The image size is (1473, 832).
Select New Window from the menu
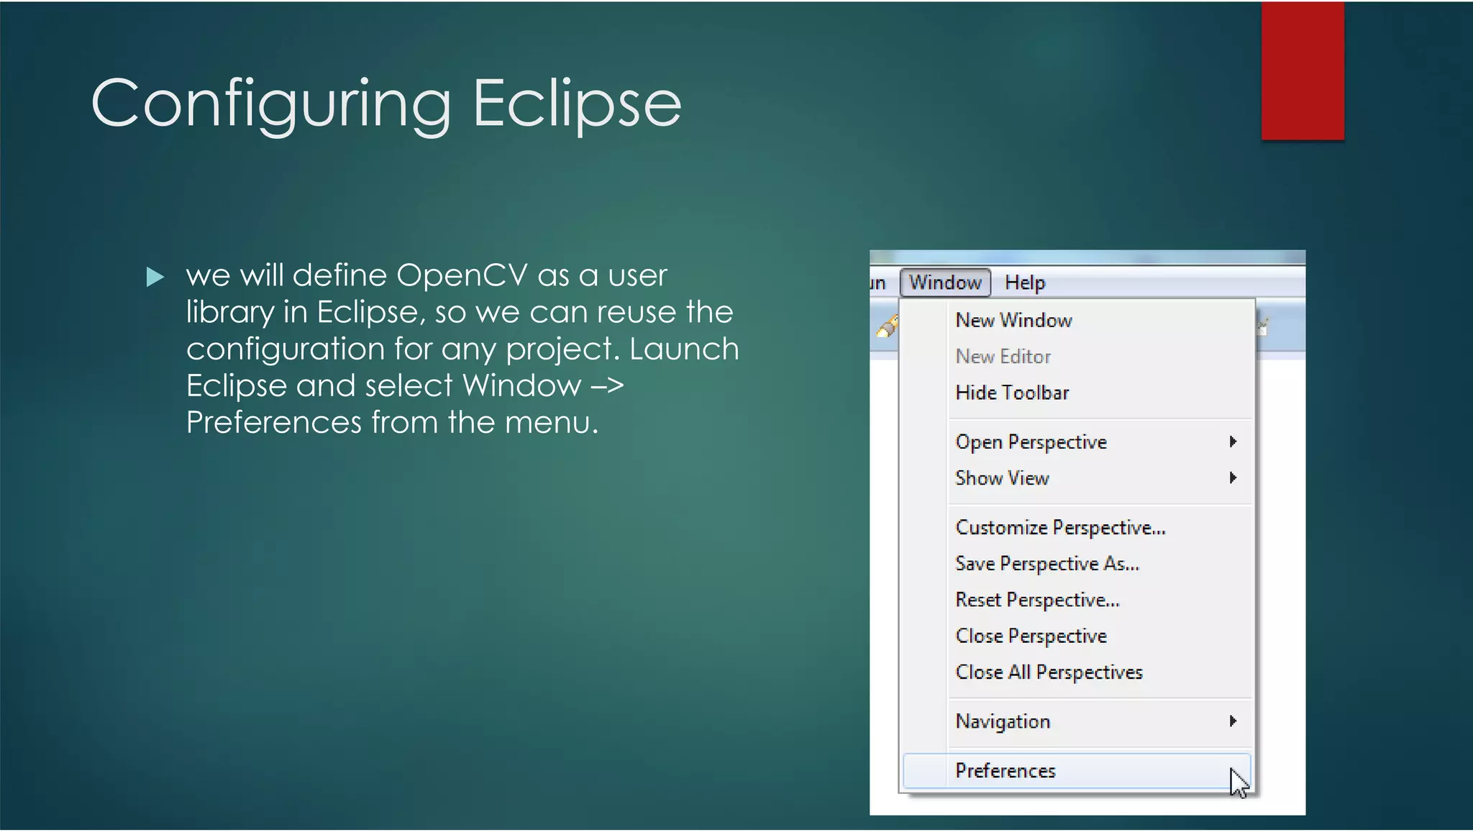tap(1013, 320)
